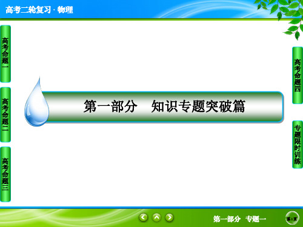Open the 专题限时训练 side tab
Image resolution: width=303 pixels, height=227 pixels.
pyautogui.click(x=298, y=145)
